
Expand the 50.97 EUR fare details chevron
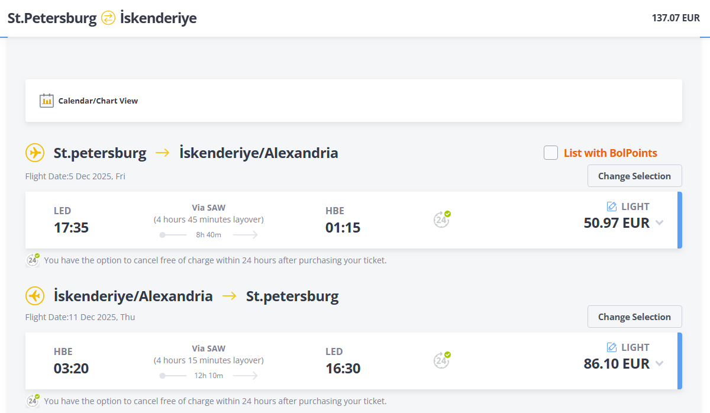(x=660, y=223)
